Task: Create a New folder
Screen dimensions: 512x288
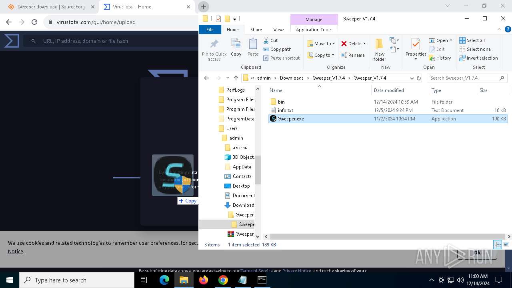Action: coord(380,50)
